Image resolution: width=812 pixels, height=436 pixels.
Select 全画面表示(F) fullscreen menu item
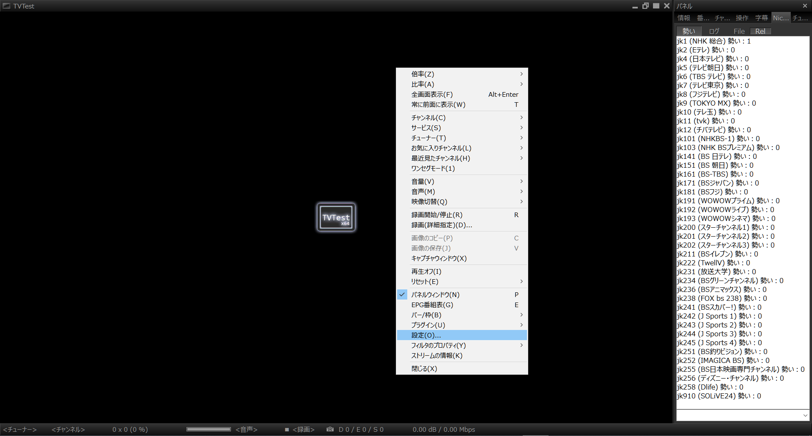(x=462, y=94)
